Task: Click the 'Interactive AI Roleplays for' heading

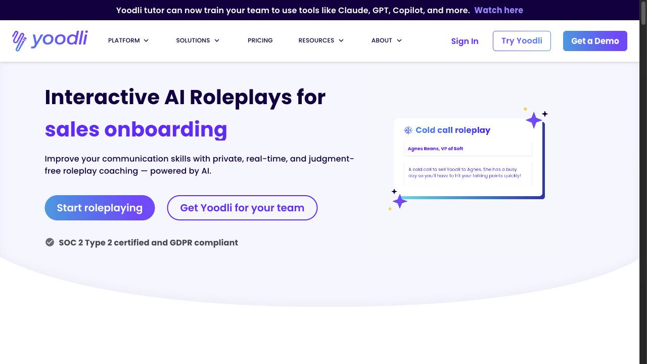Action: point(185,97)
